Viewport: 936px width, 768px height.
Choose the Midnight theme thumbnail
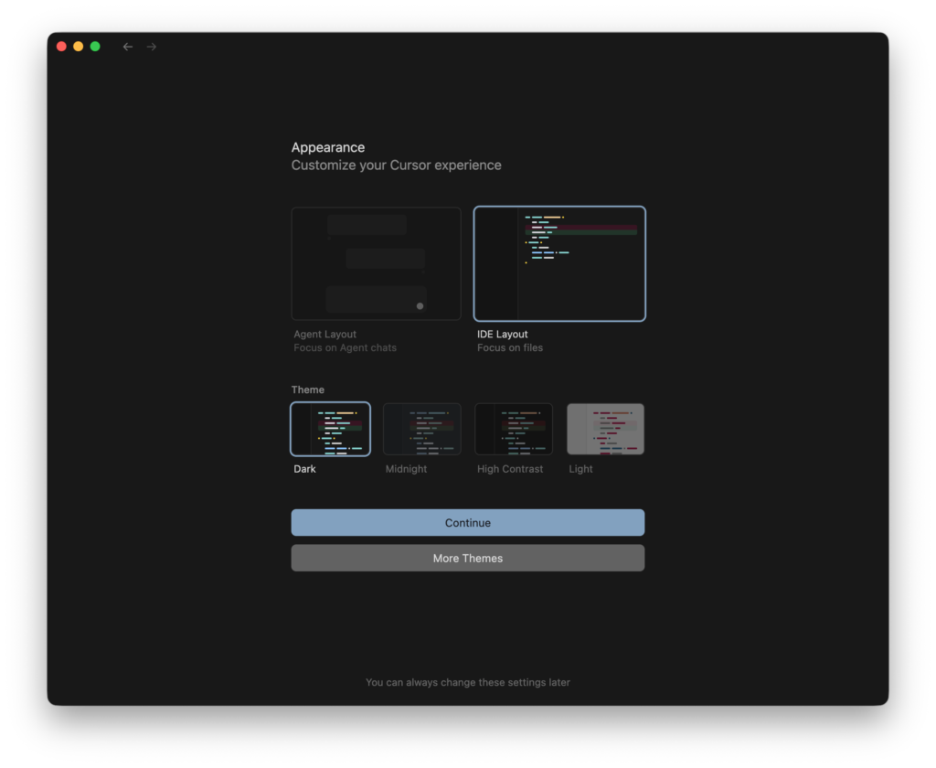coord(421,429)
